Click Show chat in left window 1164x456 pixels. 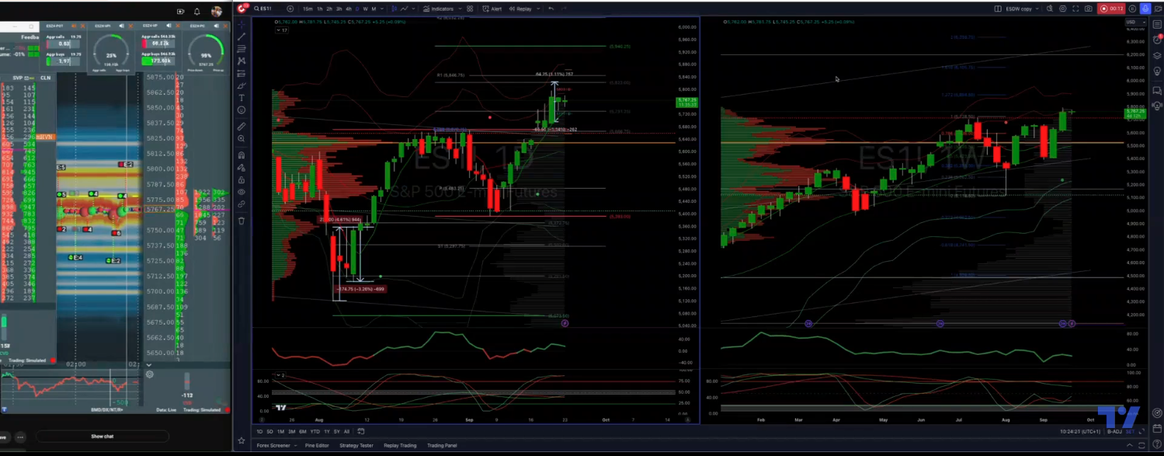pos(103,437)
